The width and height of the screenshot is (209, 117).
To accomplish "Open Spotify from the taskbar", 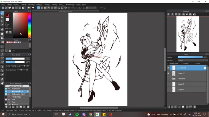I will click(x=77, y=114).
